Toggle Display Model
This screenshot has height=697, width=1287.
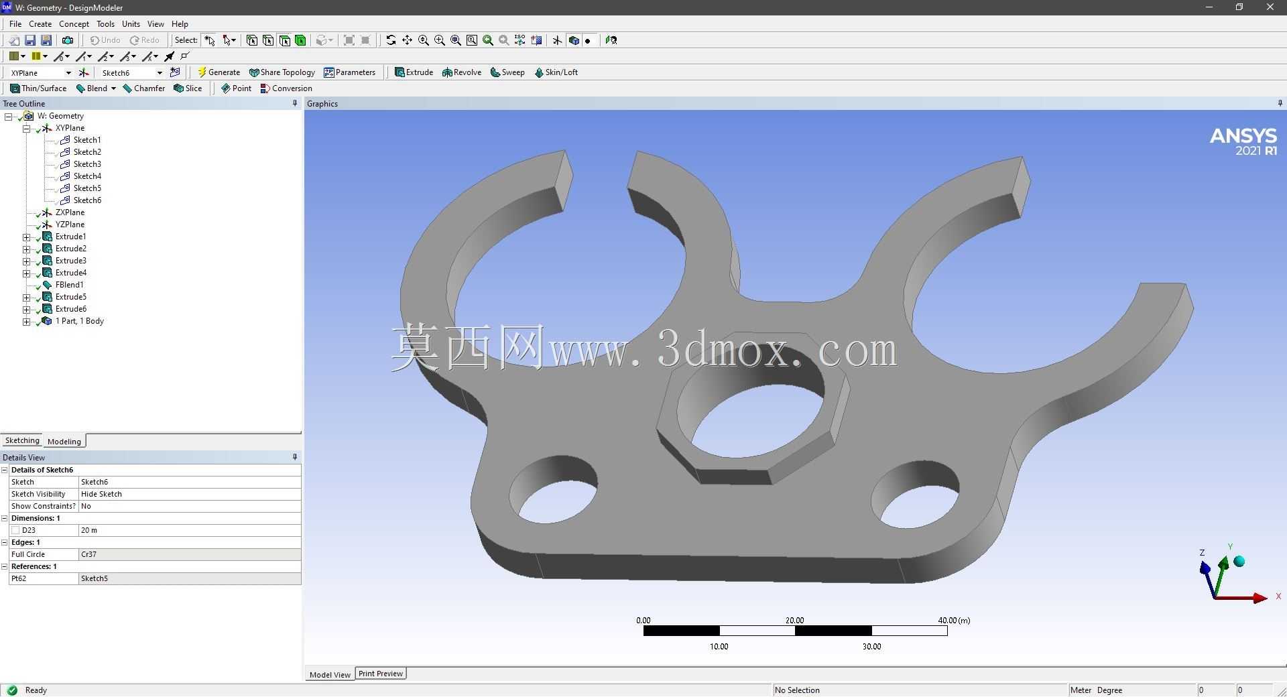point(574,40)
